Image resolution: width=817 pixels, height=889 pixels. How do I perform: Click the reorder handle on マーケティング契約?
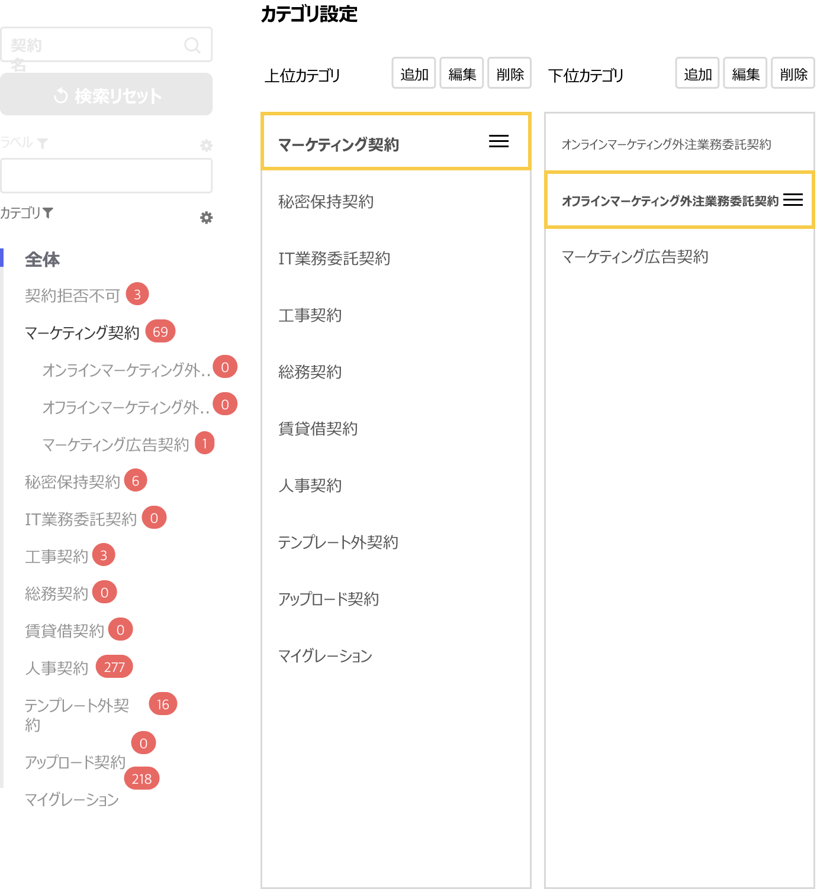498,141
